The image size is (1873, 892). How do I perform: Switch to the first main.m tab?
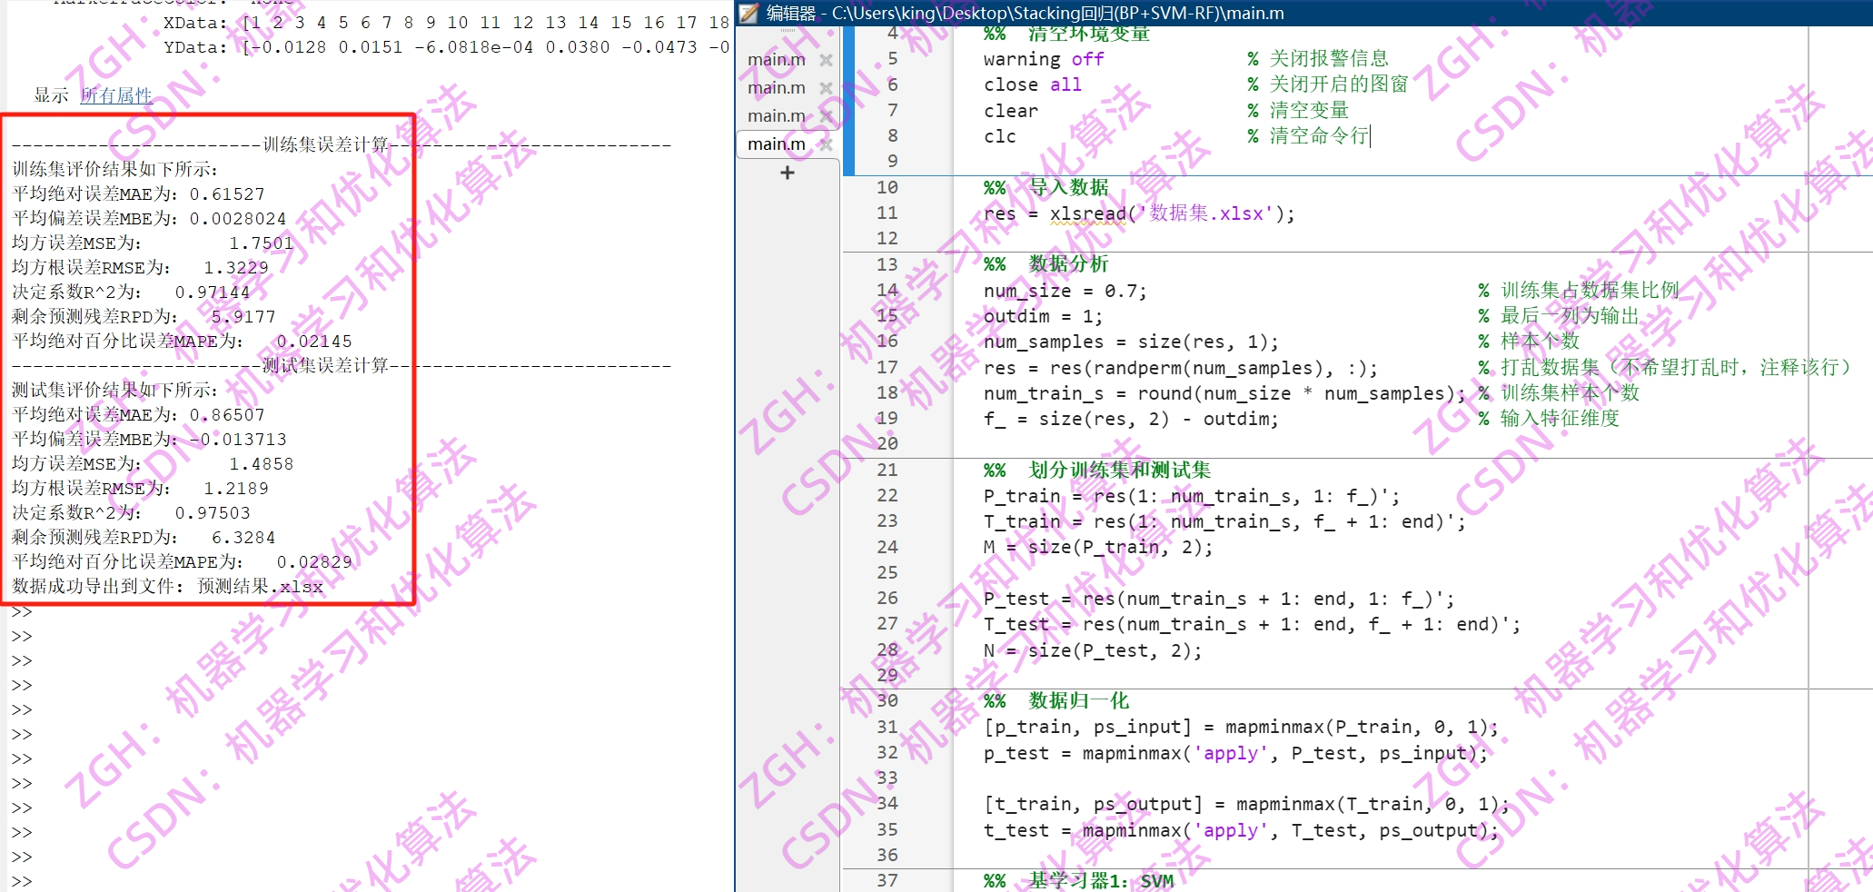pos(777,59)
